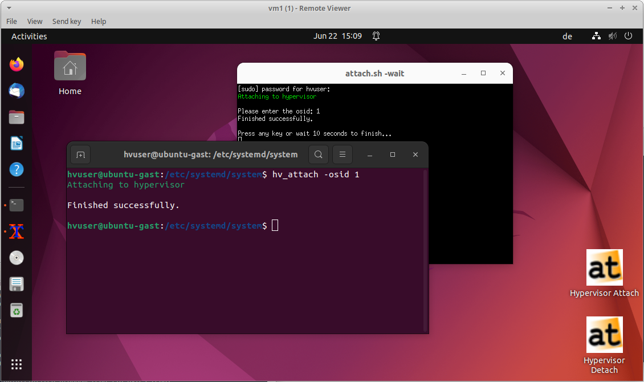Open the Trash in the dock
Screen dimensions: 644x382
(17, 310)
